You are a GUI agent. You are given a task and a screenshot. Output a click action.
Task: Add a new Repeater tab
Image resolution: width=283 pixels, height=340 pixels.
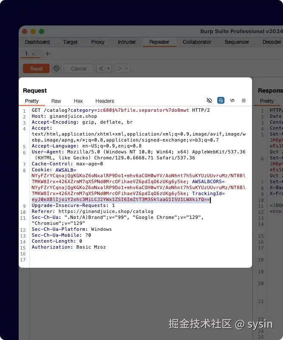click(48, 54)
